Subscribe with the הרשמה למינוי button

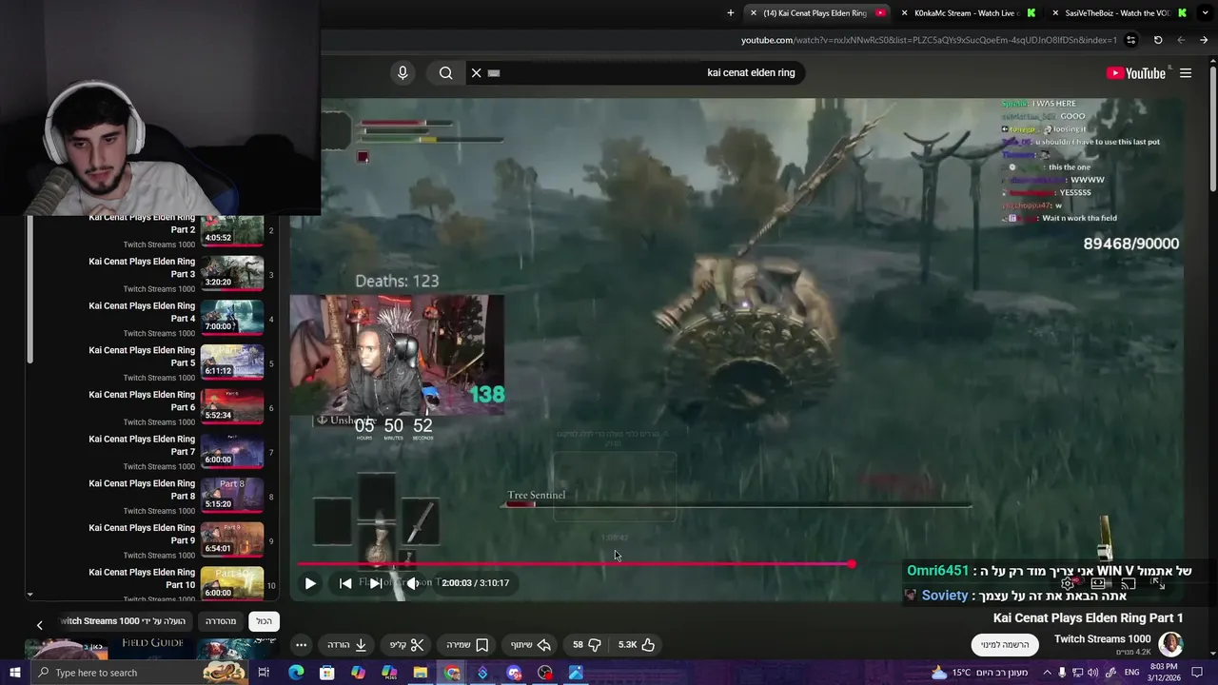tap(1006, 645)
